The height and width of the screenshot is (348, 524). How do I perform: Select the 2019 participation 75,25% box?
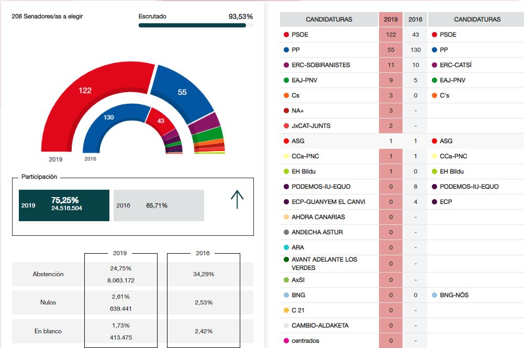pyautogui.click(x=64, y=205)
